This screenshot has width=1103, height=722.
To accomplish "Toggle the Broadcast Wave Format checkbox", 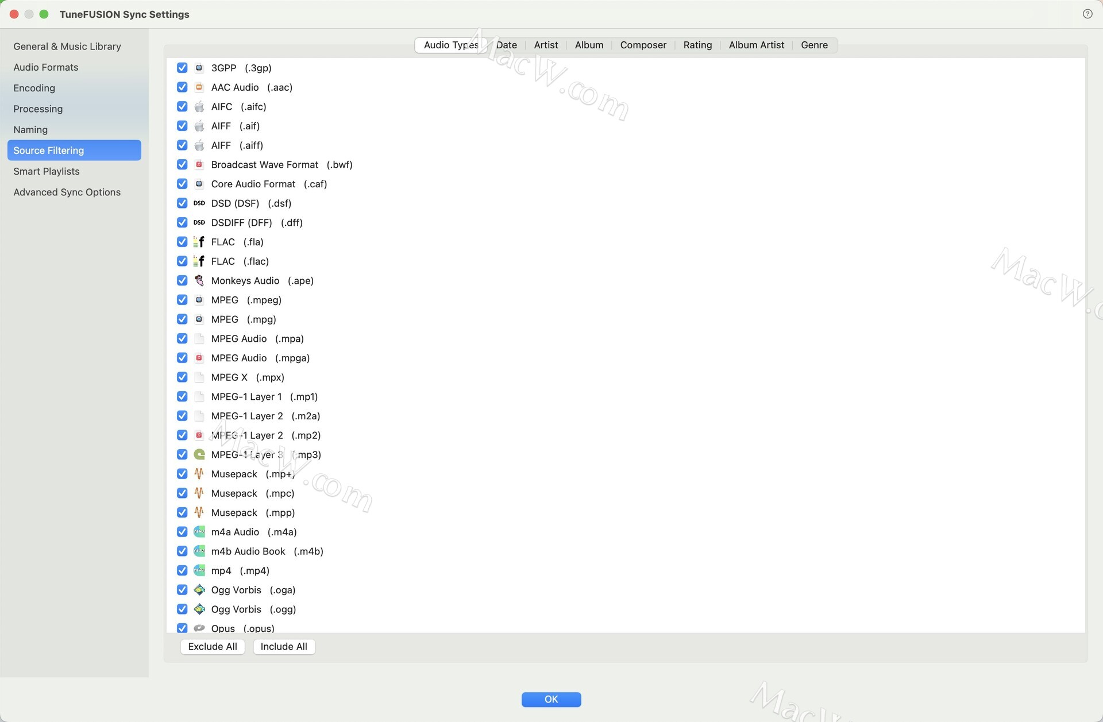I will coord(182,165).
